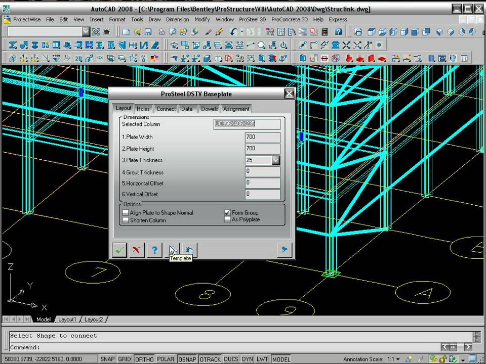Screen dimensions: 486x364
Task: Toggle GRID display in status bar
Action: [125, 359]
